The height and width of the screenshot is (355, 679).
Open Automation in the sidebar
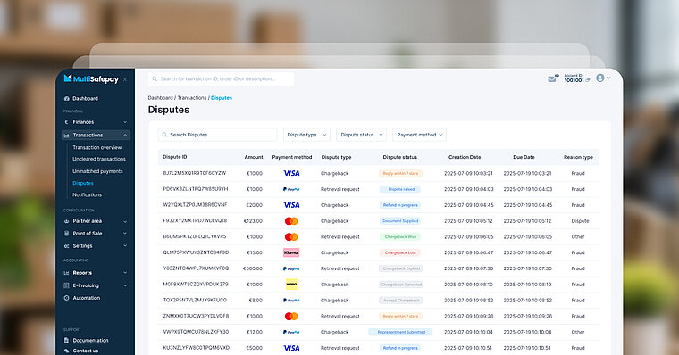coord(86,298)
